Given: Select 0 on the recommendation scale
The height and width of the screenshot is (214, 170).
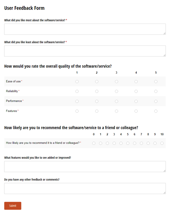Looking at the screenshot, I should [94, 143].
